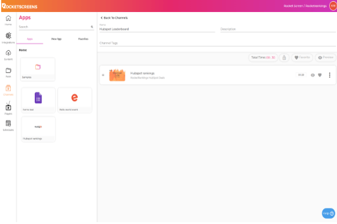Click the Total Time 00:30 indicator

click(263, 57)
